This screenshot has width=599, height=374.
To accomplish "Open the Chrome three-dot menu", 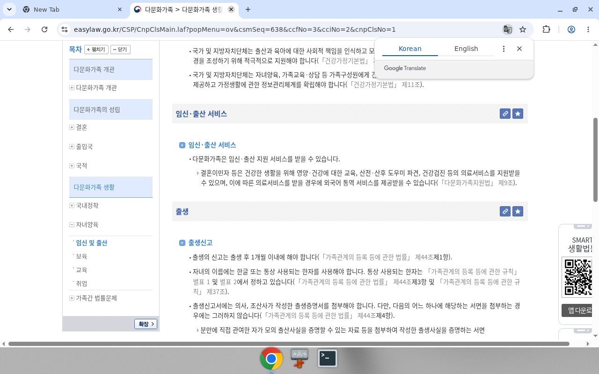I will point(588,29).
